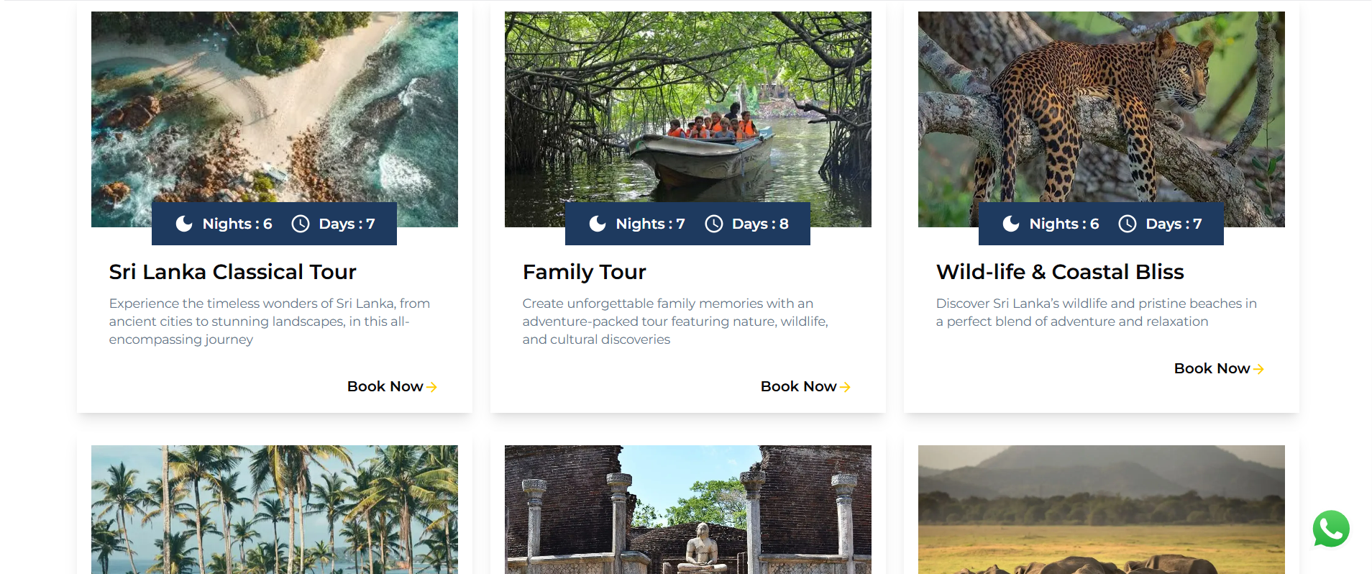The image size is (1372, 574).
Task: Open Family Tour heading
Action: (584, 272)
